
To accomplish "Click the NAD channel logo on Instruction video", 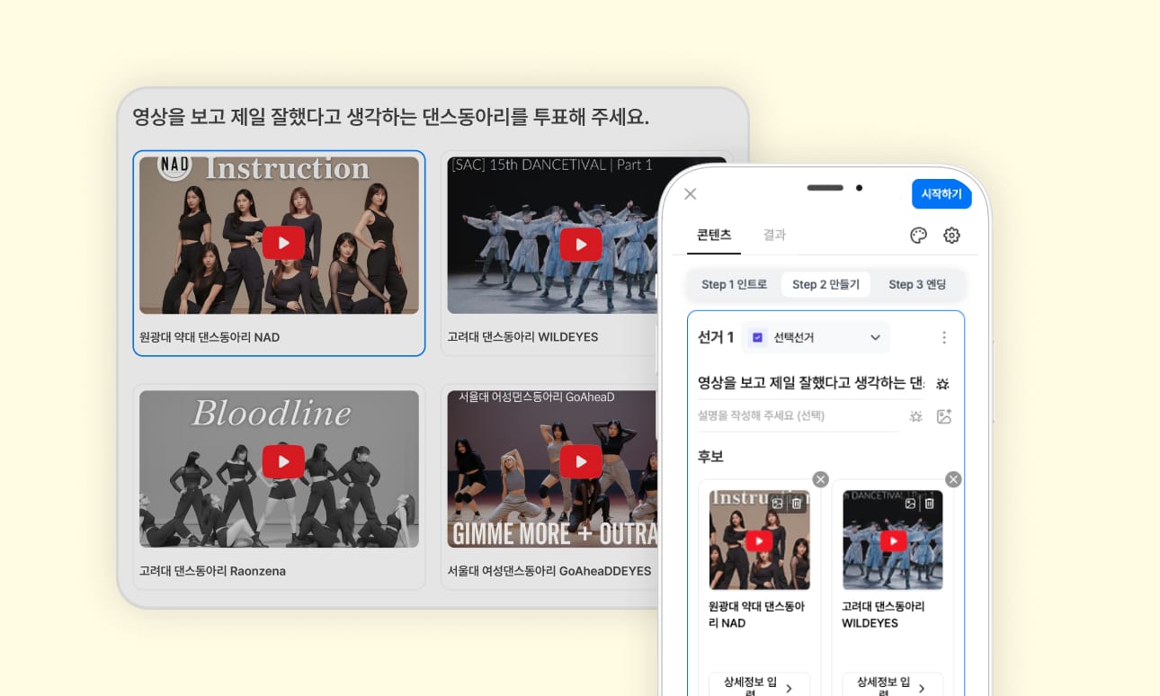I will (x=174, y=165).
